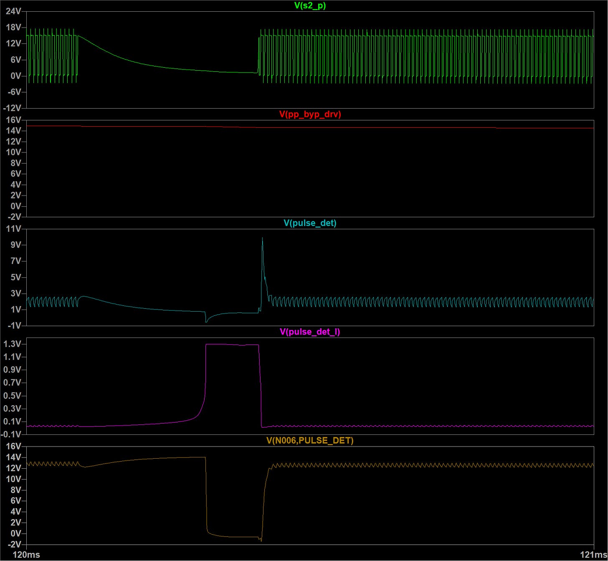Click the 18V label on V(s2_p) axis
This screenshot has height=561, width=608.
point(13,27)
